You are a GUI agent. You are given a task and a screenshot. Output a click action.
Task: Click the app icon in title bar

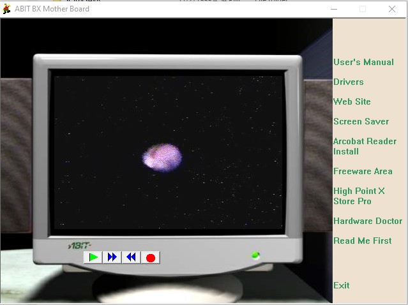pos(7,9)
